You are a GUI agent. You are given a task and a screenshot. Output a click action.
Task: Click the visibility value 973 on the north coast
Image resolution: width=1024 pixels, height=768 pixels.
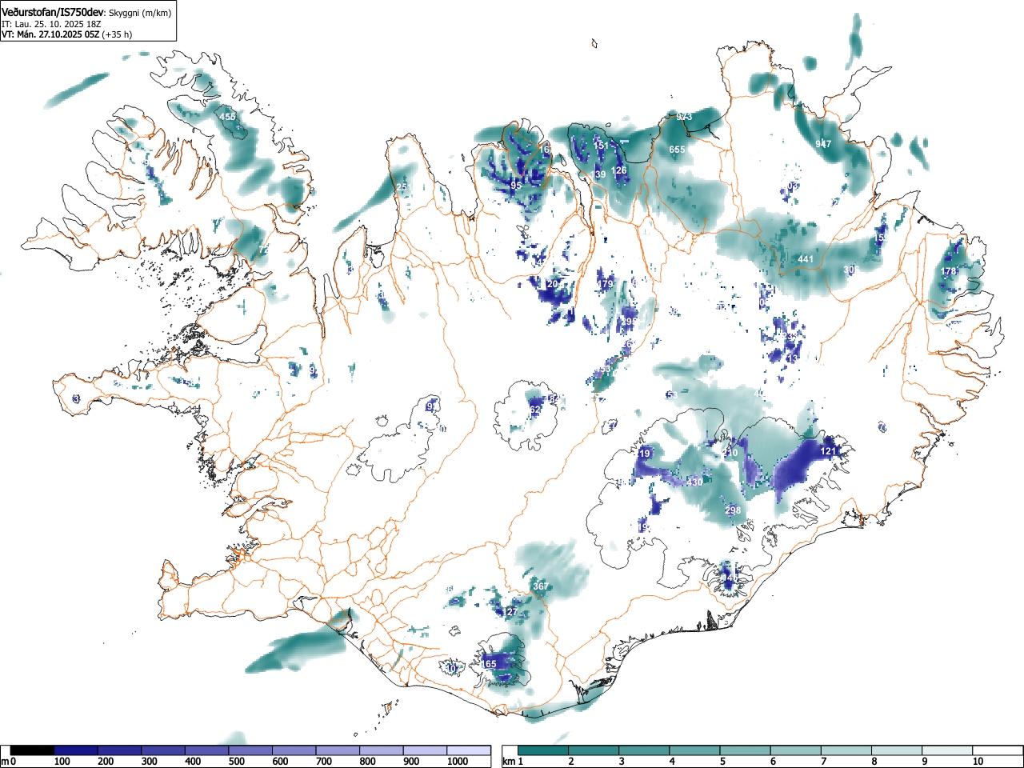[x=684, y=117]
